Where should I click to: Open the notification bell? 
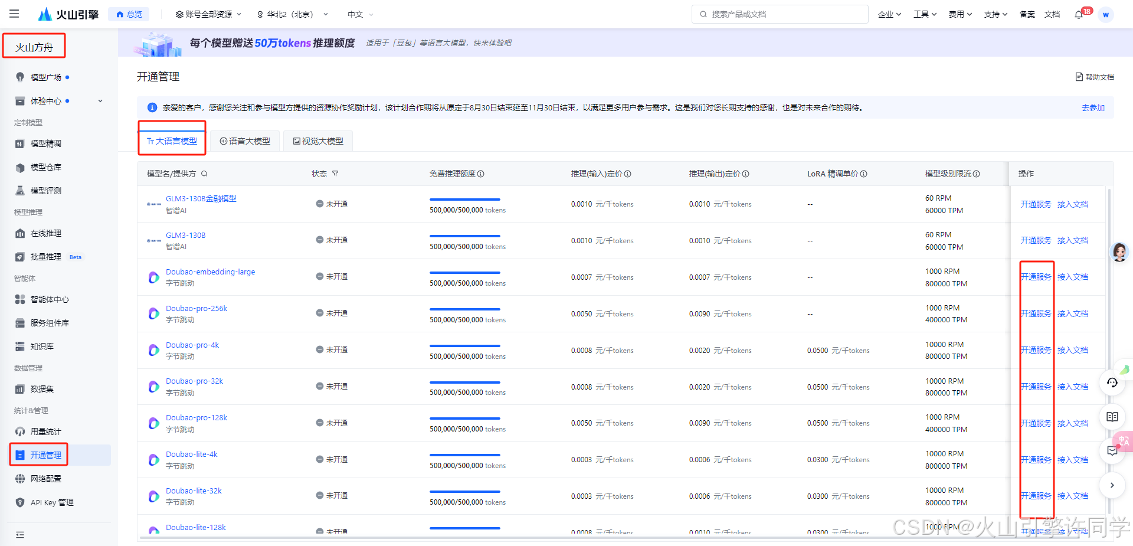click(x=1079, y=14)
